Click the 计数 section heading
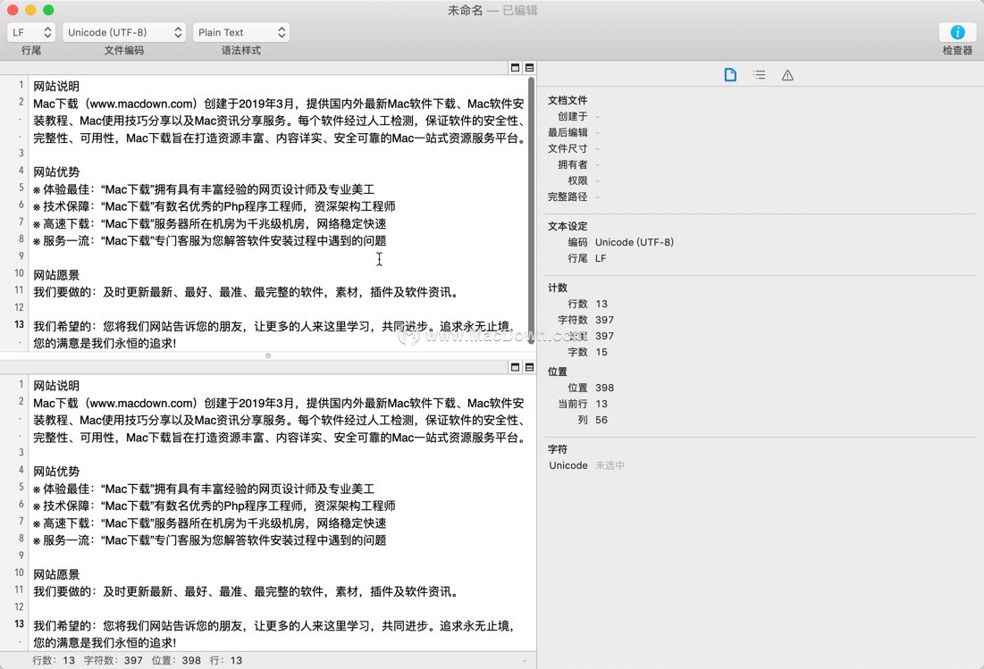984x669 pixels. pos(558,288)
